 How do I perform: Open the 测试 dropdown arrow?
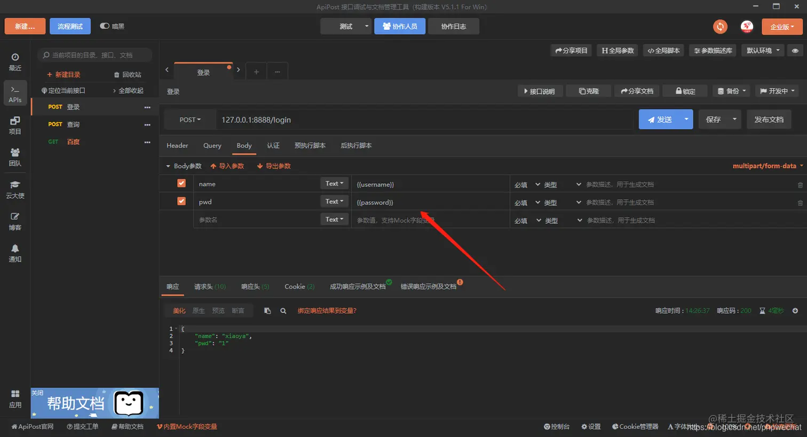pyautogui.click(x=366, y=26)
